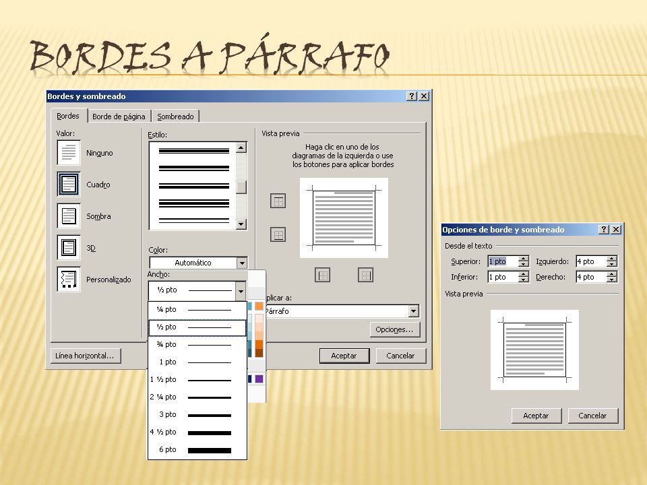Click the Inferior distance field
647x485 pixels.
503,277
